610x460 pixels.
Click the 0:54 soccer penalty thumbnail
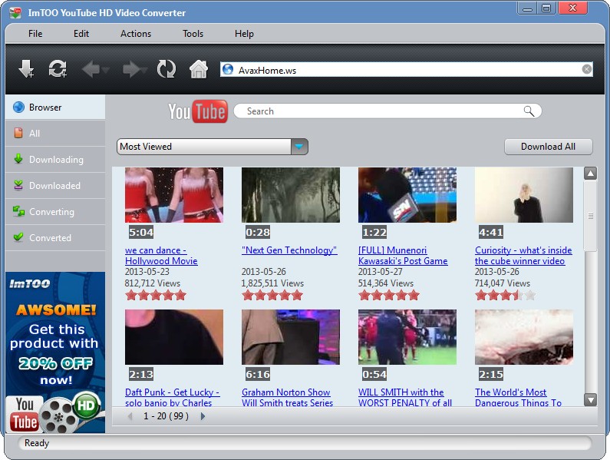point(407,337)
